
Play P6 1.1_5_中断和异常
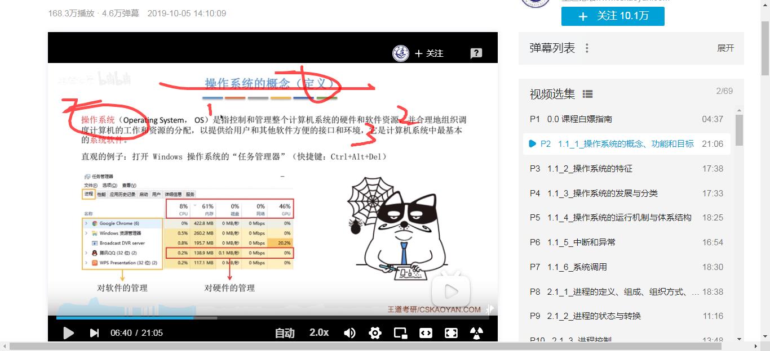627,242
